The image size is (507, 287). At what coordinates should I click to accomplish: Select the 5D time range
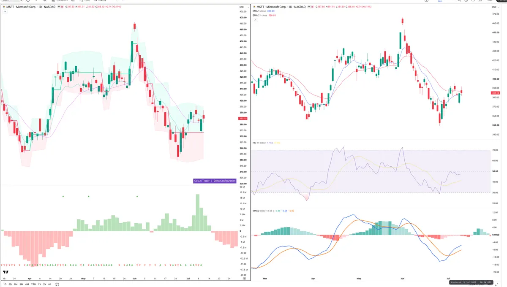(x=10, y=284)
